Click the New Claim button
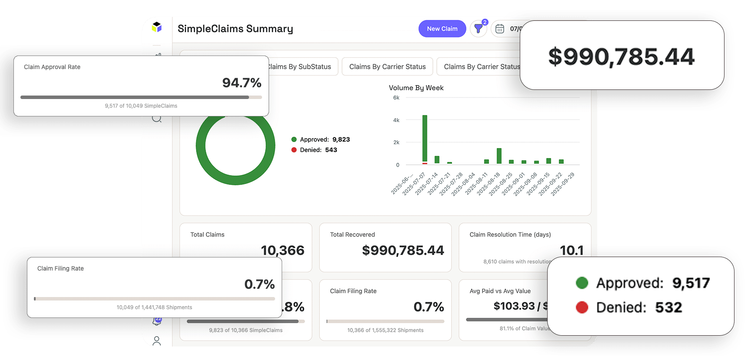The image size is (751, 360). click(x=442, y=29)
